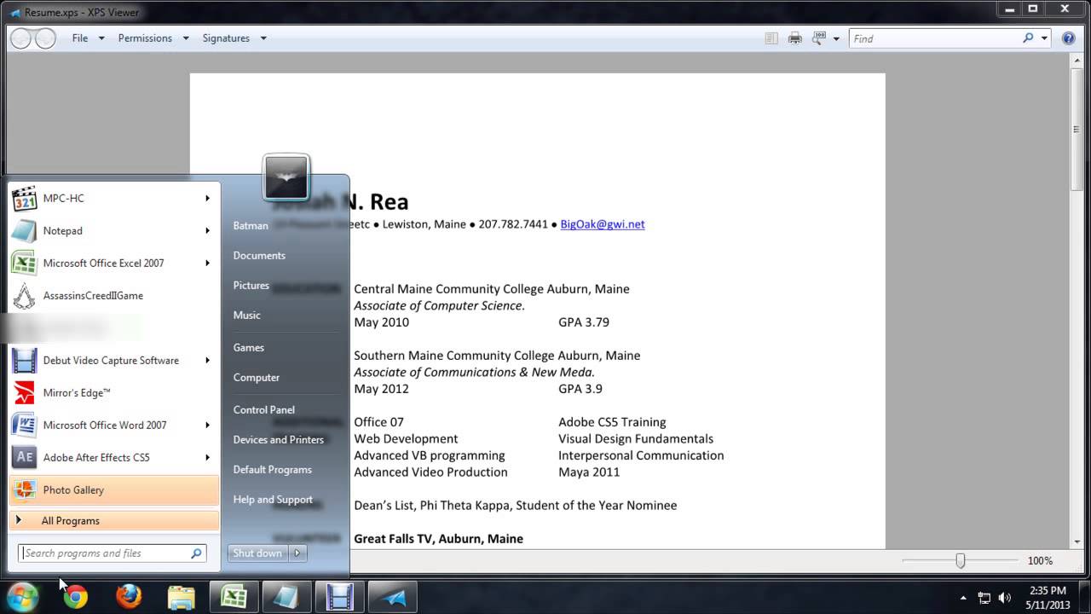Click the BigOak@gwi.net email link
This screenshot has height=614, width=1091.
(x=603, y=224)
